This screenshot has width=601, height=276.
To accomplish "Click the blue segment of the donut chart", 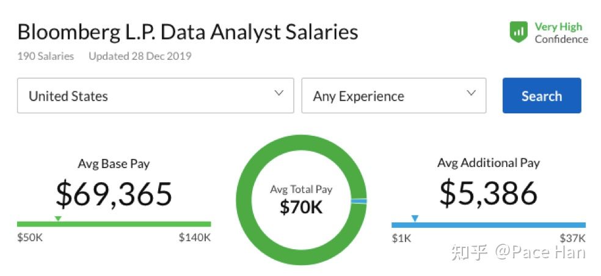I will point(359,201).
